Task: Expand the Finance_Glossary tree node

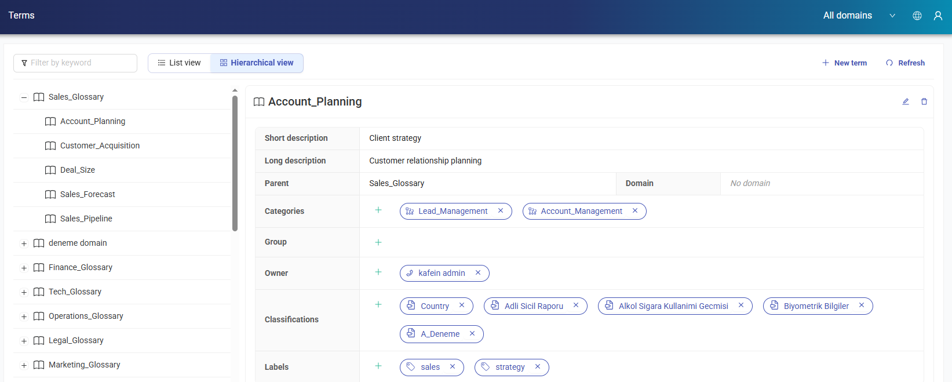Action: coord(24,268)
